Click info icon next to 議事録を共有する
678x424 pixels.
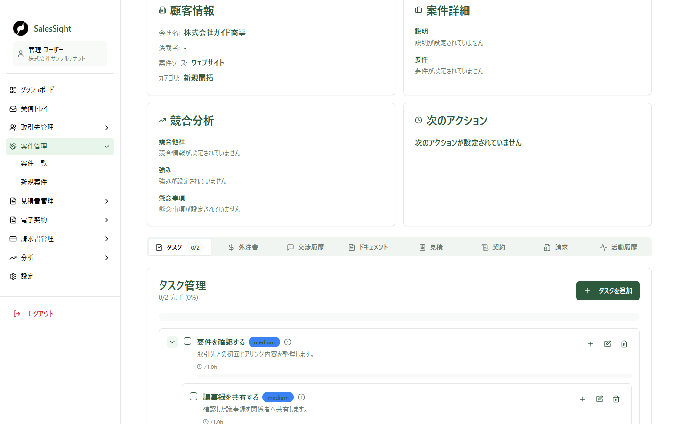[x=301, y=397]
